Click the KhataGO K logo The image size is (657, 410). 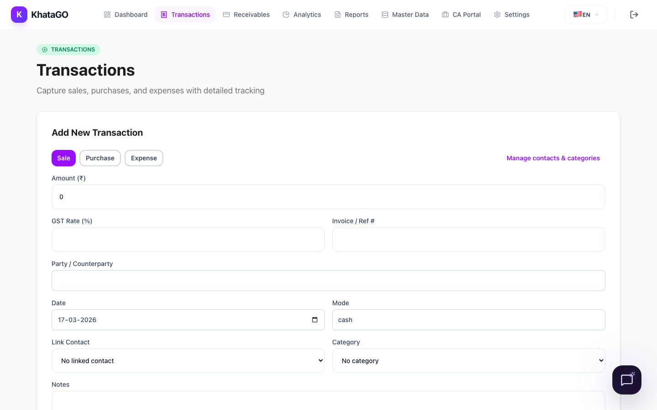click(19, 14)
